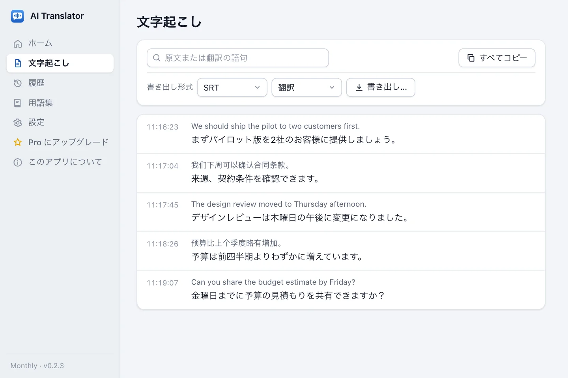Screen dimensions: 568x378
Task: Select text "We should ship the pilot to two customers first."
Action: point(276,126)
